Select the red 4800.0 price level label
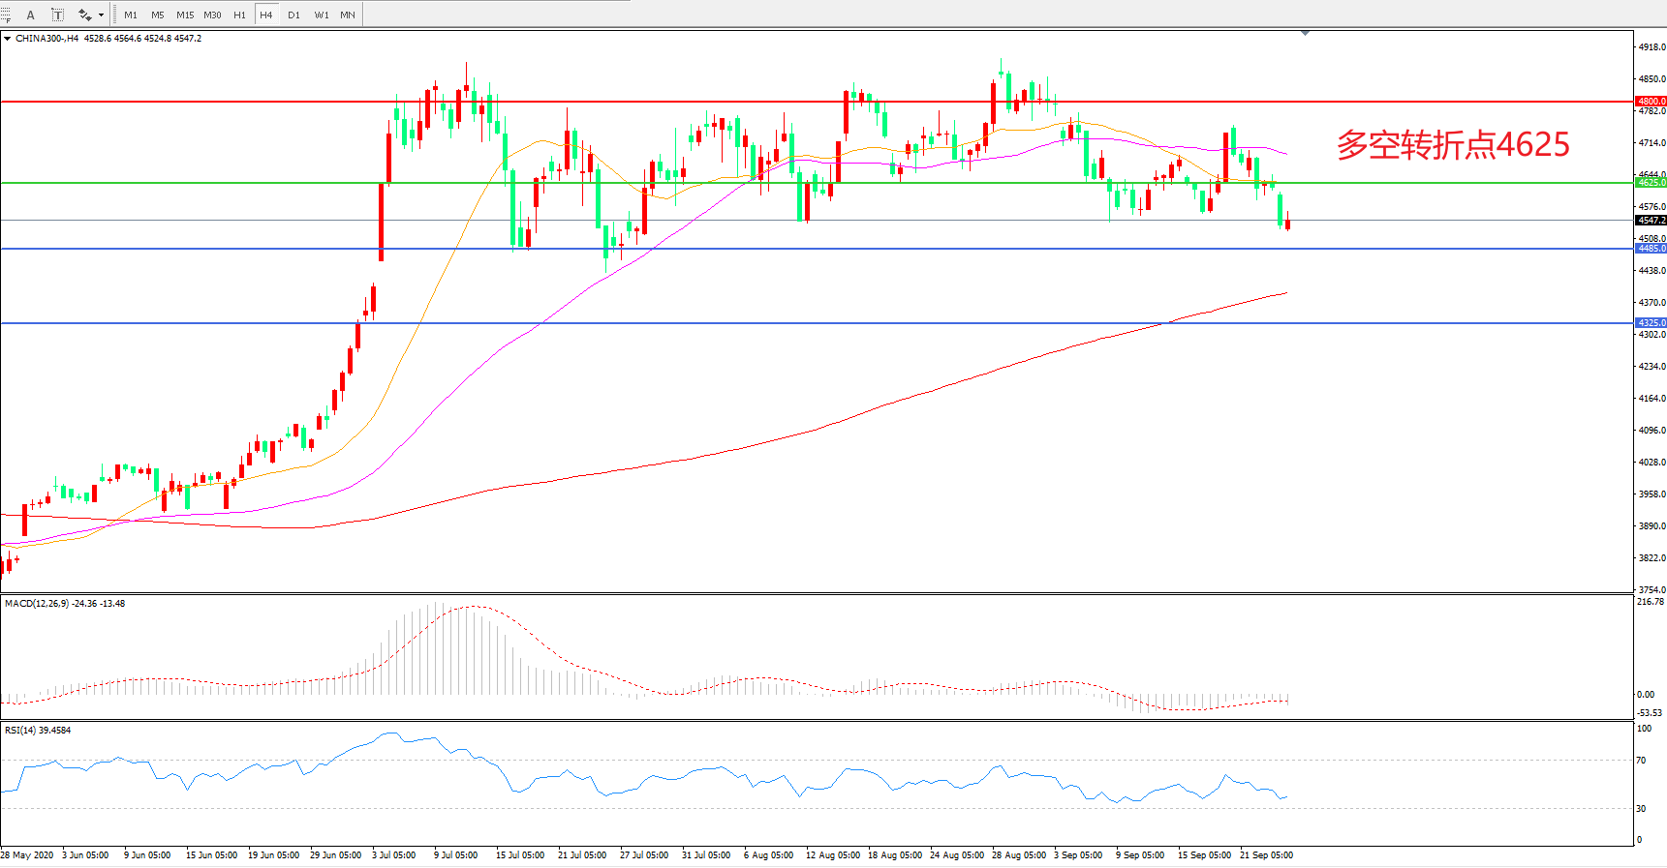Screen dimensions: 1667x868 pos(1651,102)
